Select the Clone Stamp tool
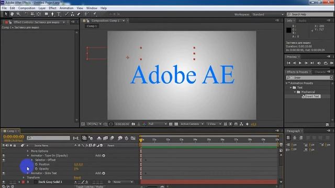 pos(72,14)
